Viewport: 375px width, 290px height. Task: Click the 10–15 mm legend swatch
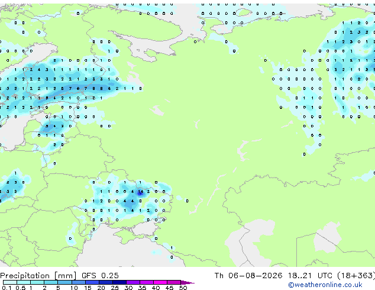click(x=79, y=282)
